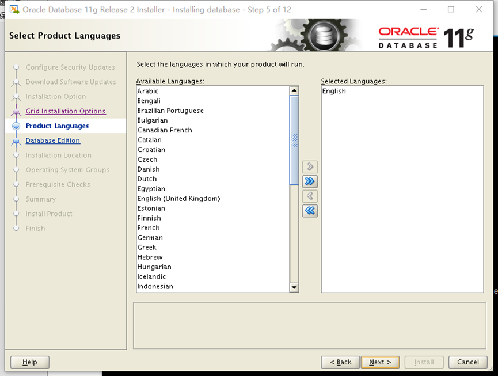Screen dimensions: 498x376
Task: Select Czech in Available Languages
Action: click(213, 159)
